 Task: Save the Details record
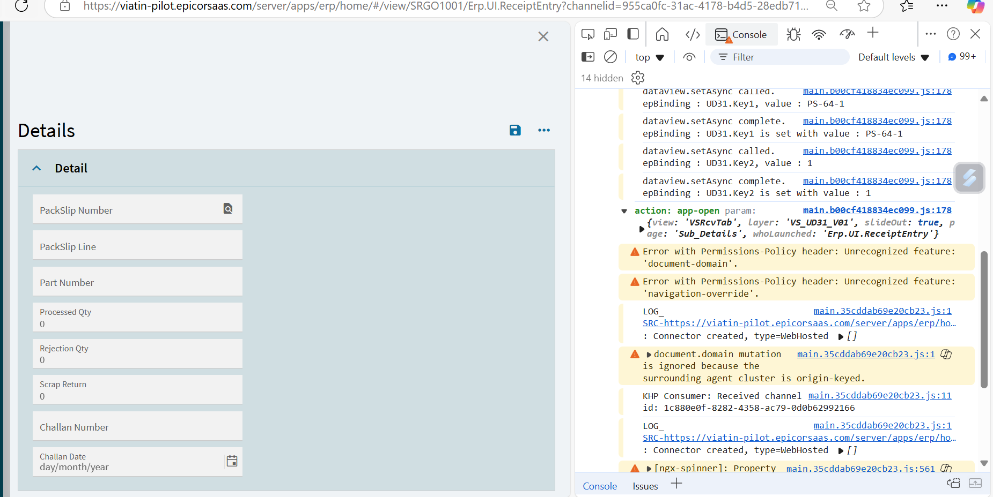pyautogui.click(x=515, y=130)
